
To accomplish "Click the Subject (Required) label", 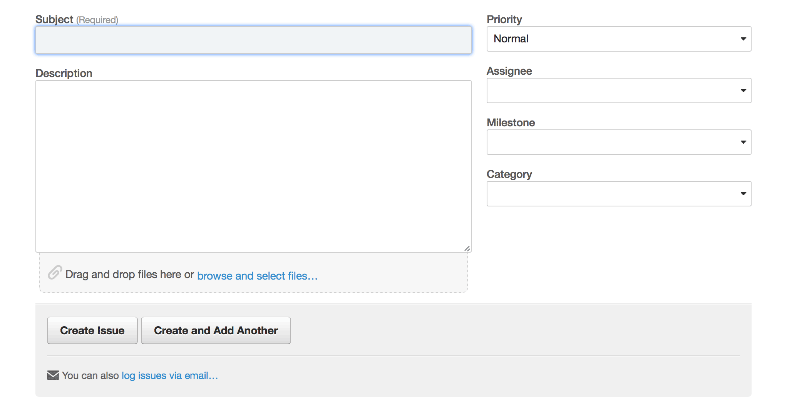I will tap(77, 19).
